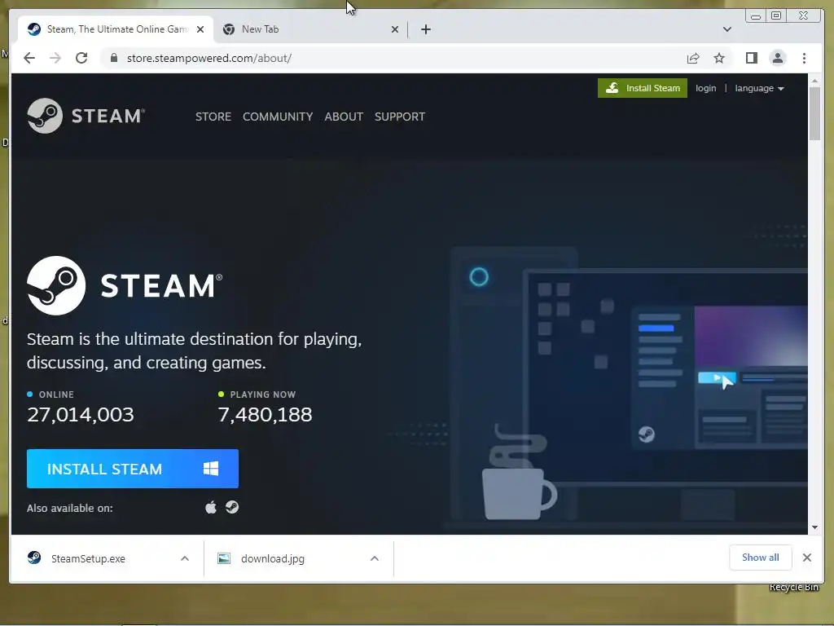
Task: Open the Chrome profile avatar
Action: point(778,58)
